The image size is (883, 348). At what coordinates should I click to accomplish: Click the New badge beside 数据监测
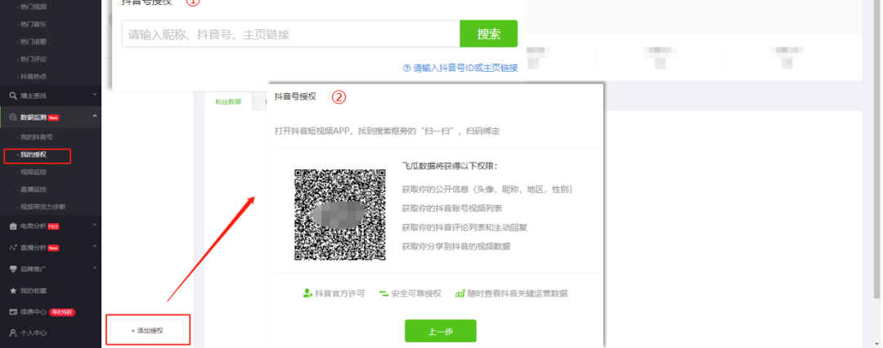pos(53,118)
